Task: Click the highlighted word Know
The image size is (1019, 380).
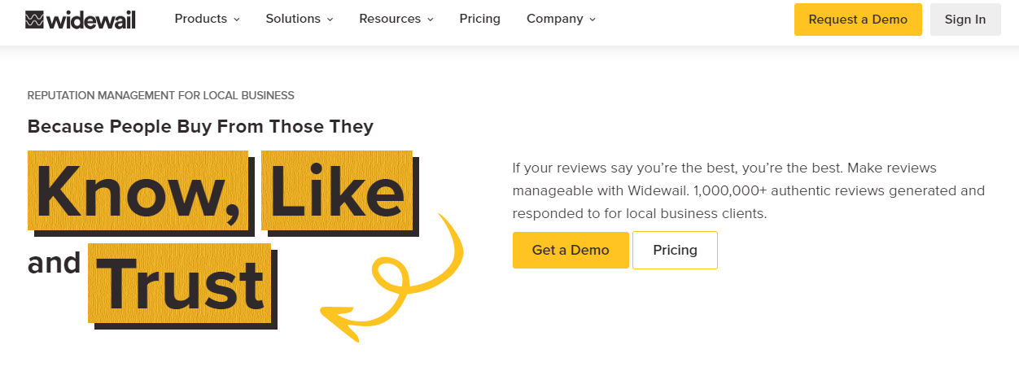Action: tap(138, 194)
